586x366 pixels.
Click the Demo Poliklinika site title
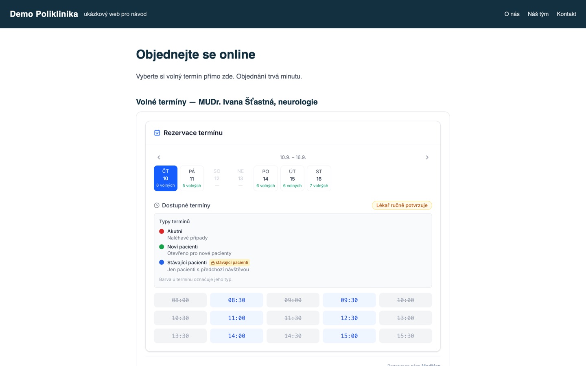coord(44,14)
